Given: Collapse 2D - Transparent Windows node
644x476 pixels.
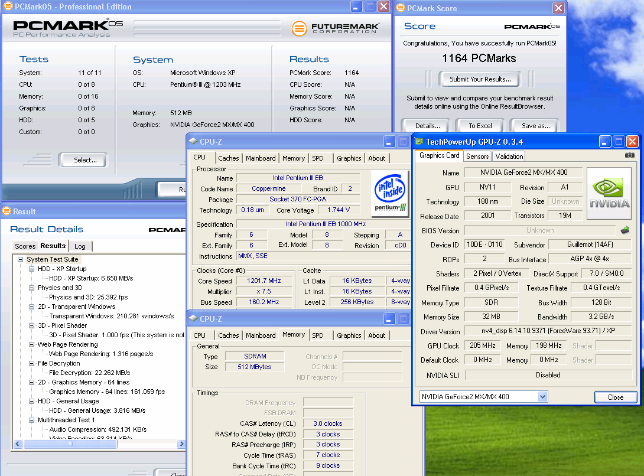Looking at the screenshot, I should click(x=32, y=307).
